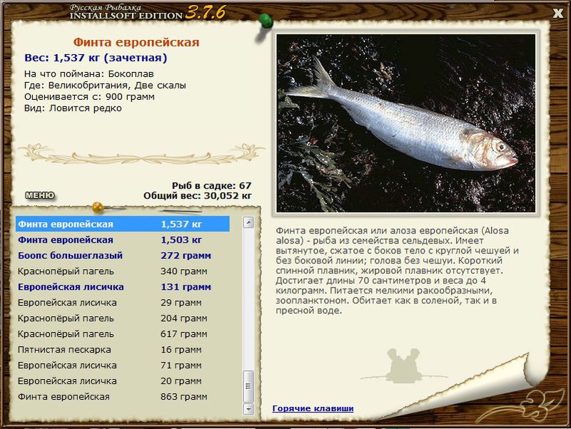Click the scroll up arrow in fish list
Viewport: 571px width, 429px height.
[248, 222]
